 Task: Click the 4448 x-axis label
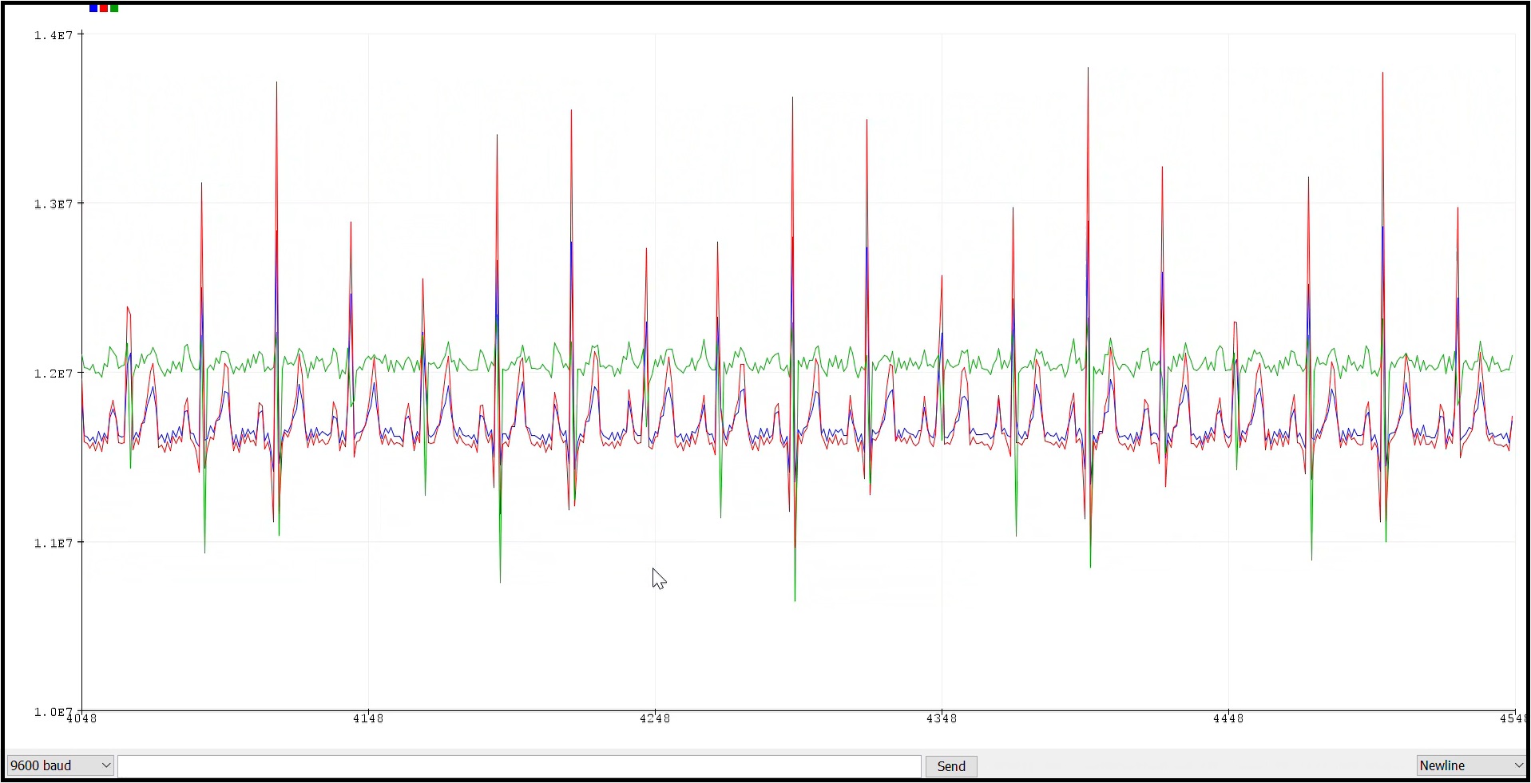1228,718
